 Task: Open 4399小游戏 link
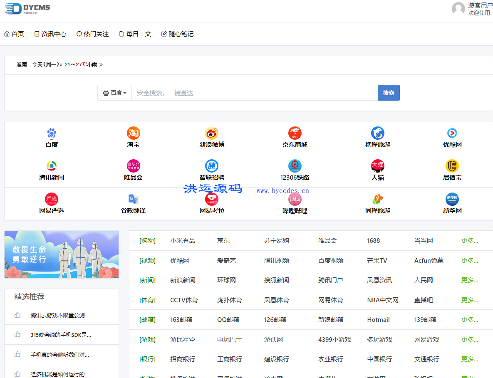334,340
